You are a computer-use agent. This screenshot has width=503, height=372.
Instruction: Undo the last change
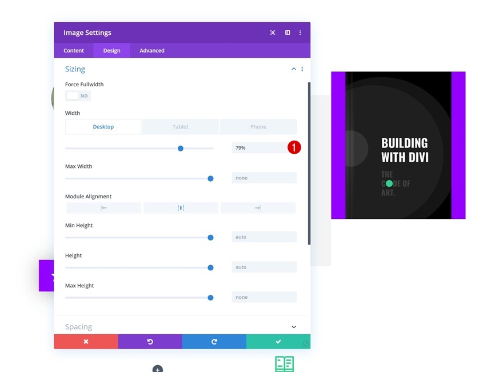click(150, 342)
